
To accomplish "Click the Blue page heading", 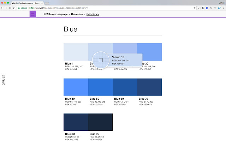I will click(x=71, y=29).
